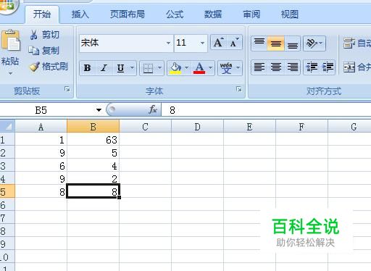Open underline style dropdown arrow
Viewport: 371px width, 271px height.
[x=132, y=67]
